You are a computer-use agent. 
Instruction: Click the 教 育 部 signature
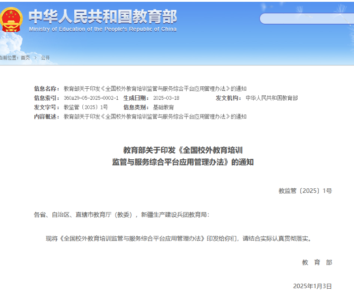(x=317, y=262)
